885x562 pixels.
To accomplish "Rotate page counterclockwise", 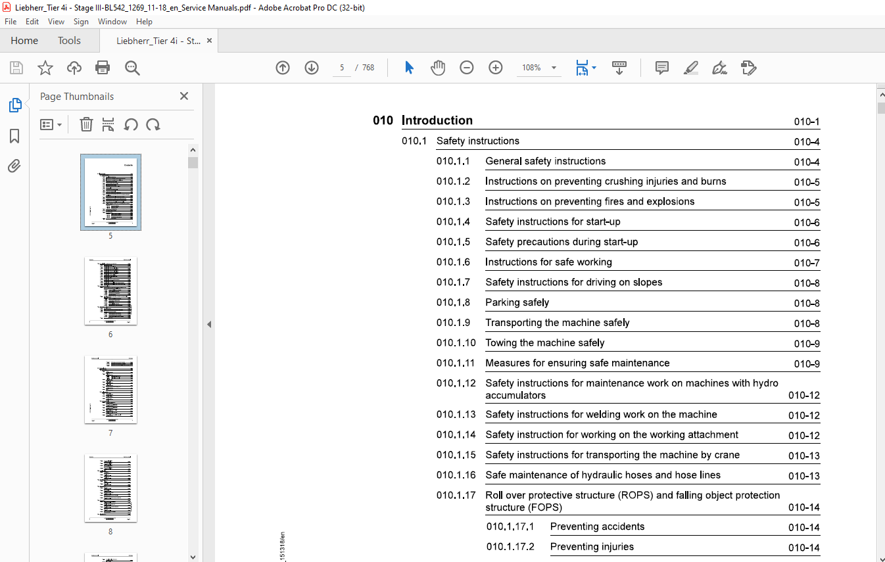I will pyautogui.click(x=131, y=124).
